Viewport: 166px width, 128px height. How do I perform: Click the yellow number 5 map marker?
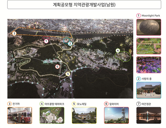click(68, 74)
